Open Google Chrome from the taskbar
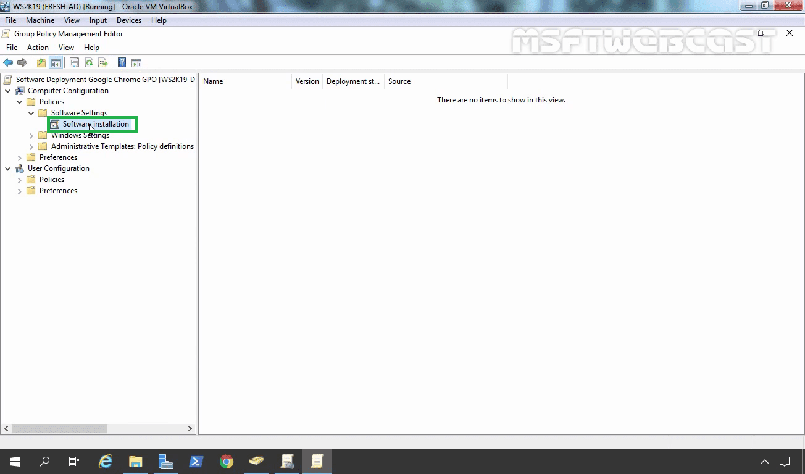This screenshot has width=805, height=474. pos(227,462)
